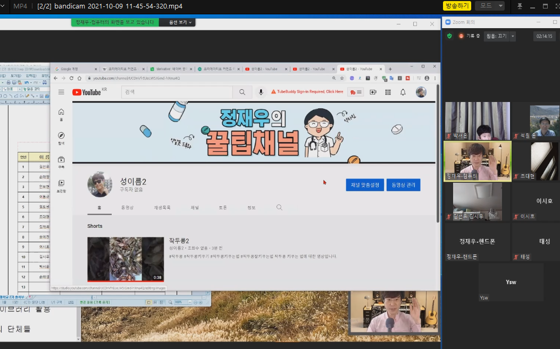
Task: Search within the channel using magnifier icon
Action: pos(279,207)
